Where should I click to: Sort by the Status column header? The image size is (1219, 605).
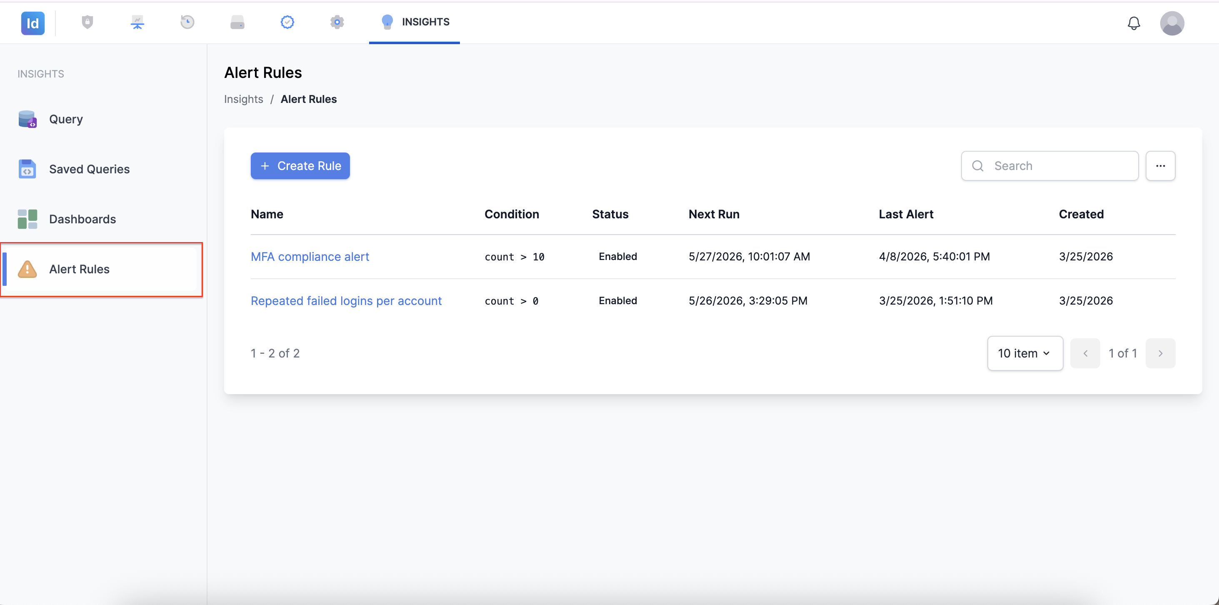(x=610, y=214)
